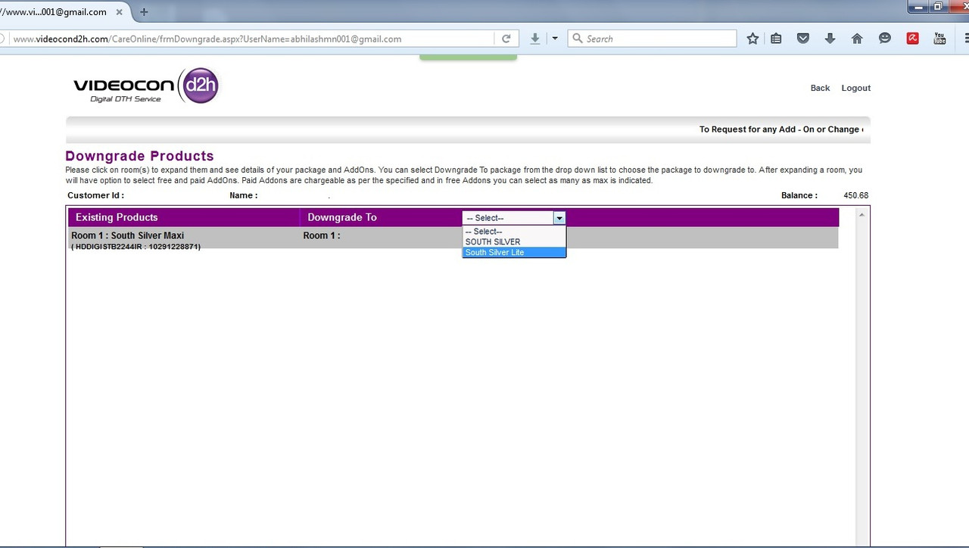Save page to Pocket
The width and height of the screenshot is (969, 548).
click(x=803, y=39)
